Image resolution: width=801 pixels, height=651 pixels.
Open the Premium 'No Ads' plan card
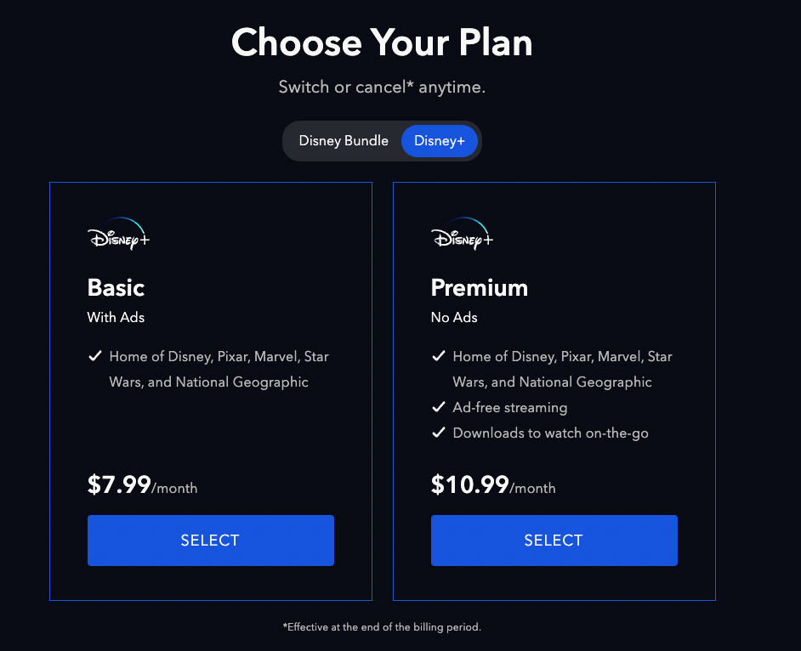[554, 391]
